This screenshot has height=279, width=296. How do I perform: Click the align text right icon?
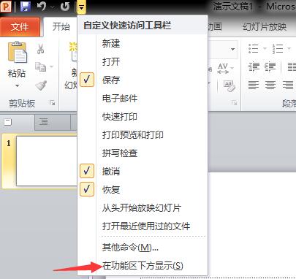[288, 85]
